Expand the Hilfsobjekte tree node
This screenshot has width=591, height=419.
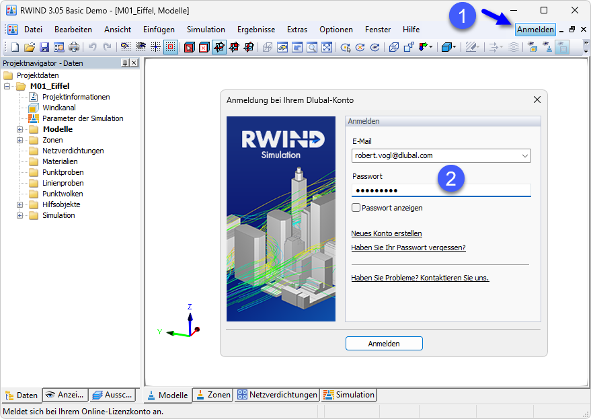click(x=19, y=204)
